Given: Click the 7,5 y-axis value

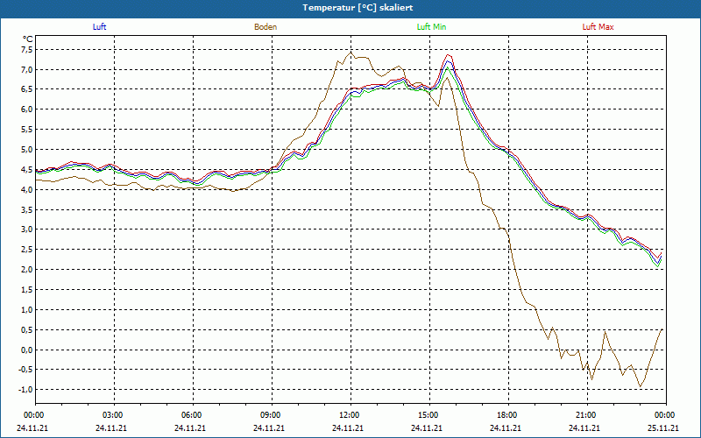Looking at the screenshot, I should pos(27,50).
